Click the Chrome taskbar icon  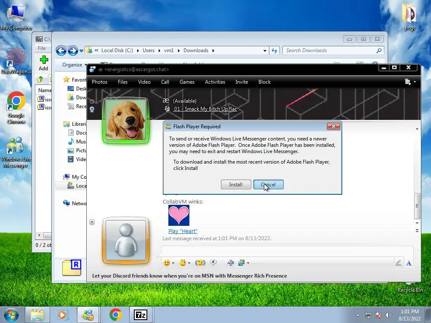coord(115,315)
